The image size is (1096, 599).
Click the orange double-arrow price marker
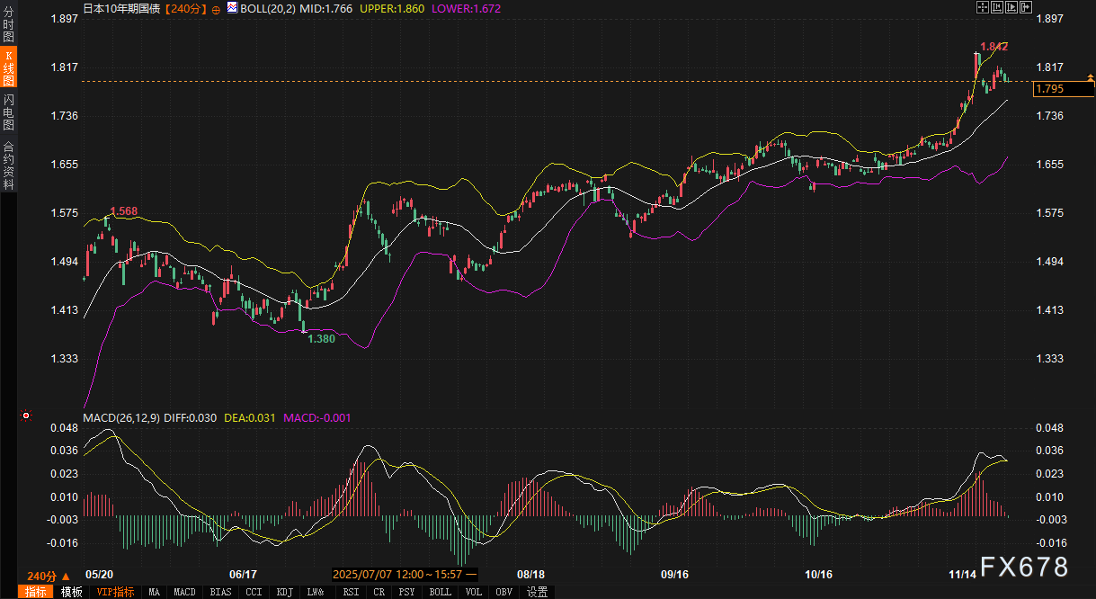coord(1090,82)
